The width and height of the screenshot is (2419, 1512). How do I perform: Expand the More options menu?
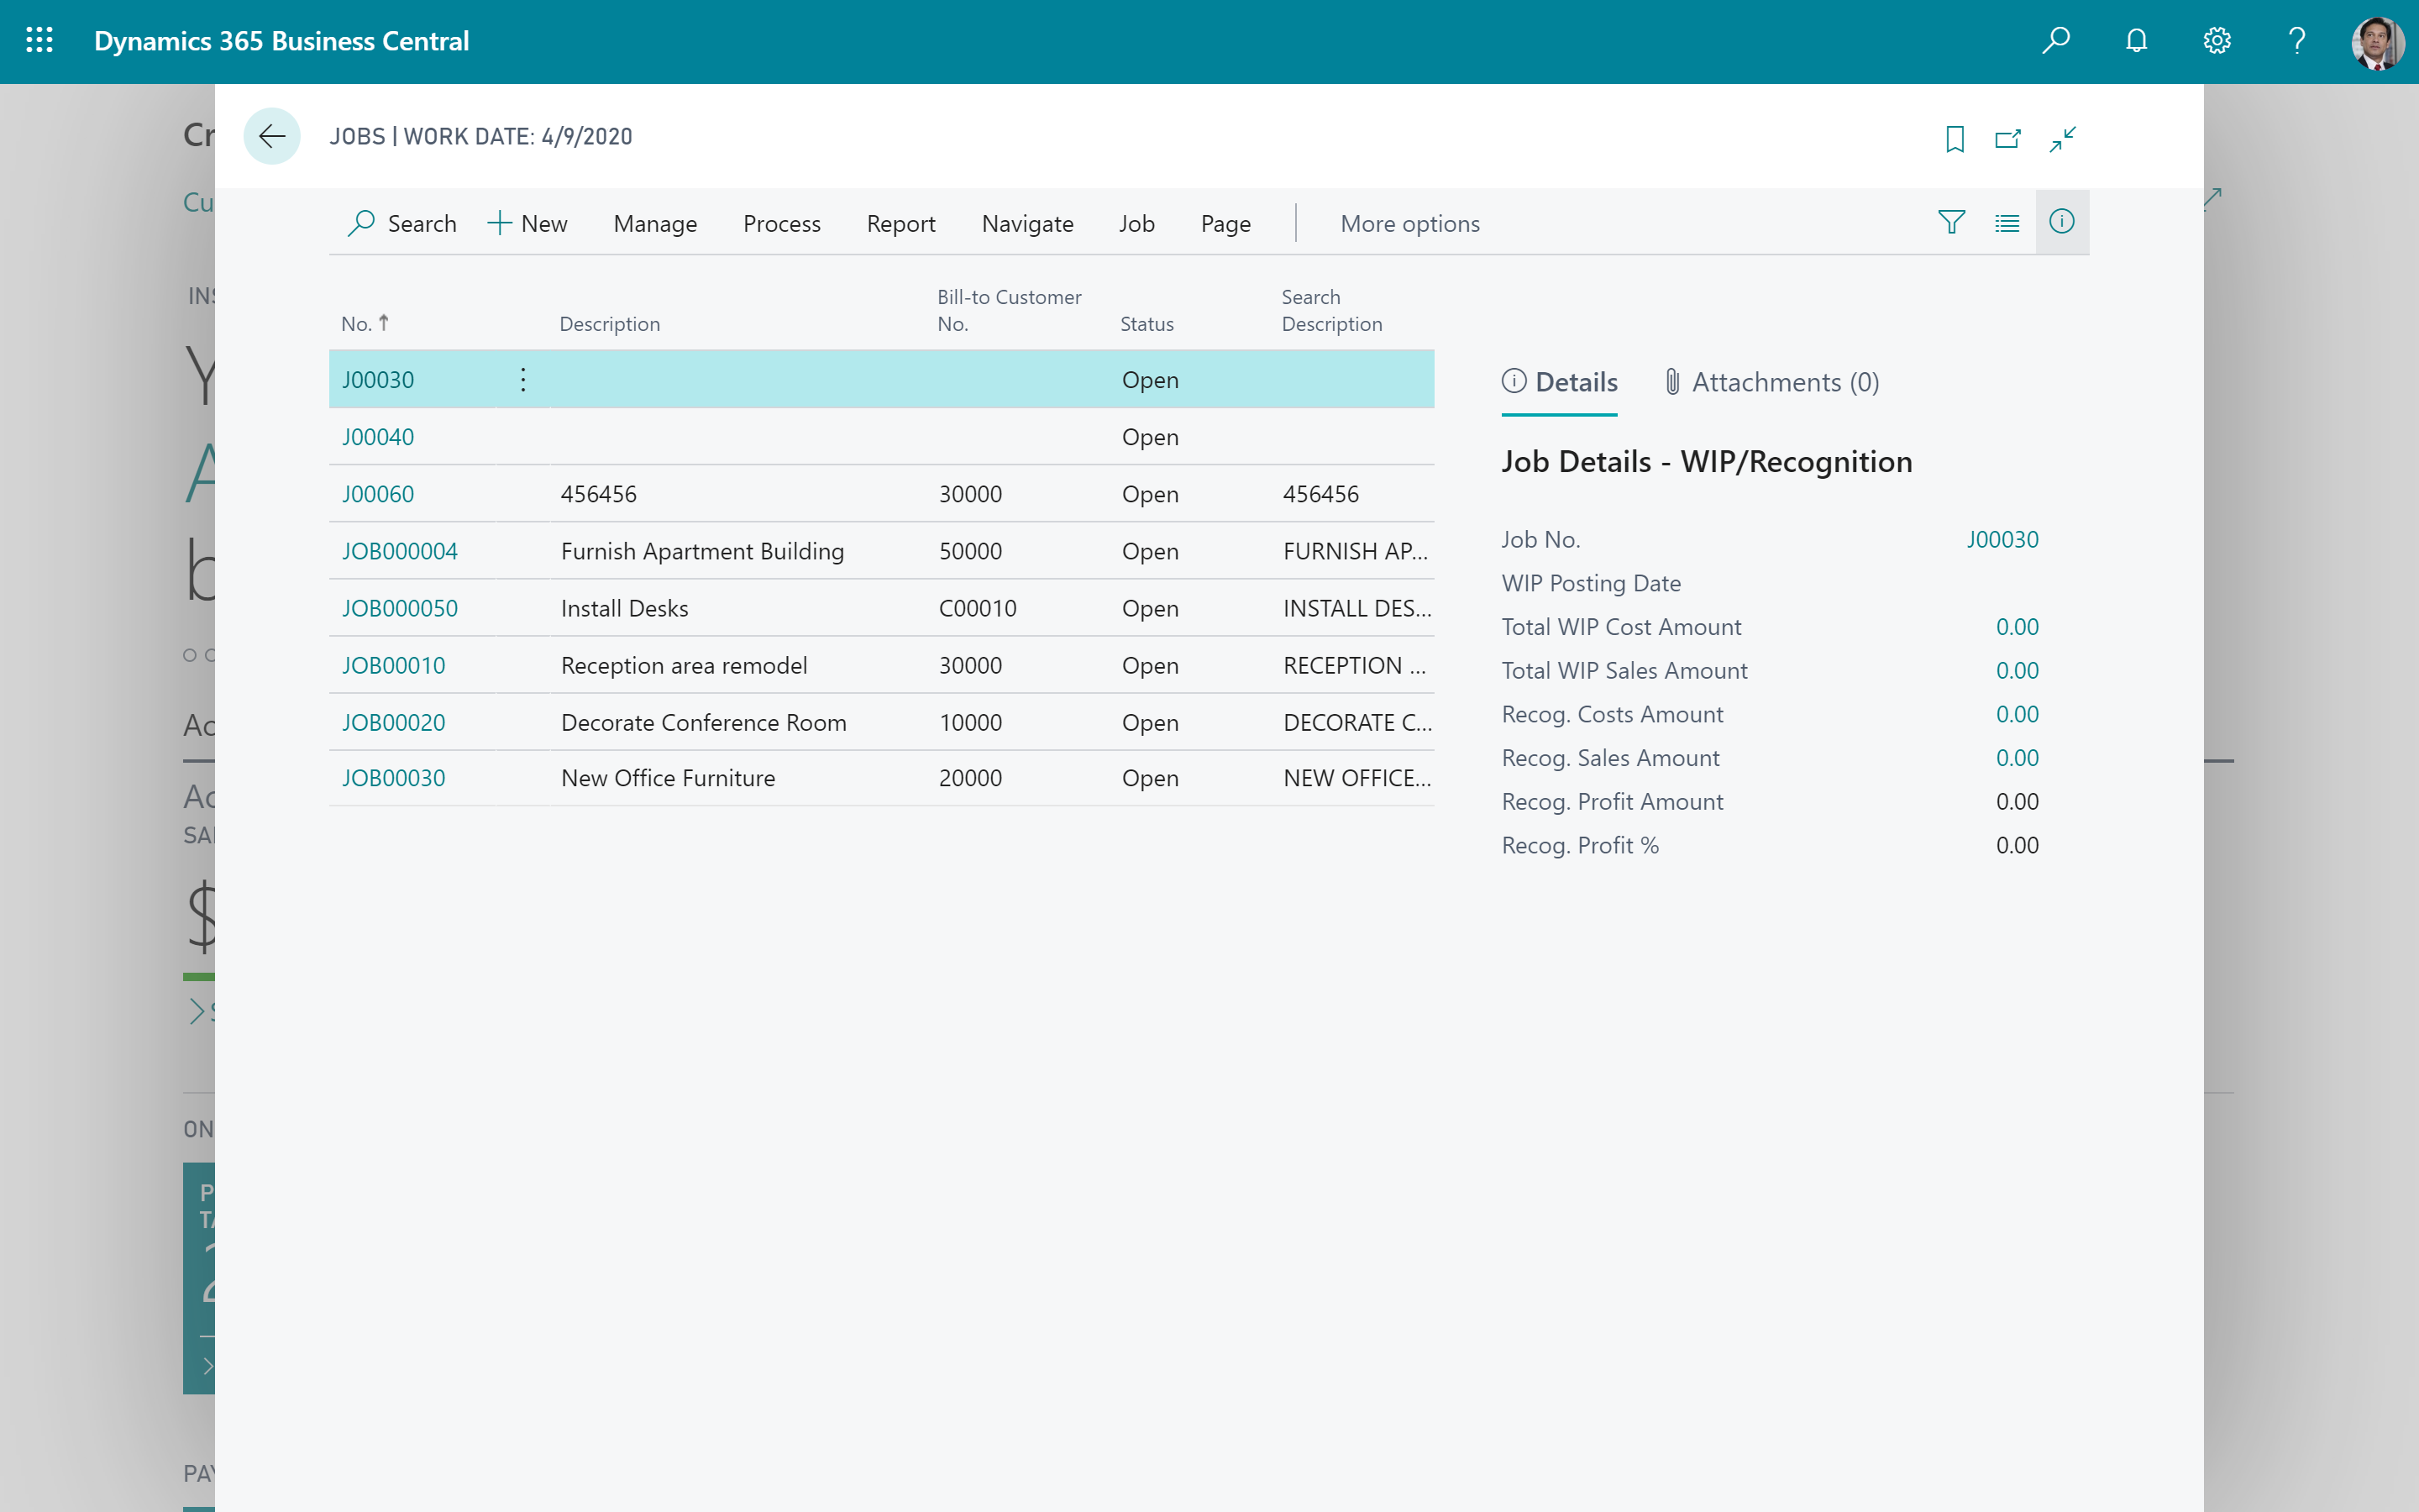click(x=1410, y=223)
